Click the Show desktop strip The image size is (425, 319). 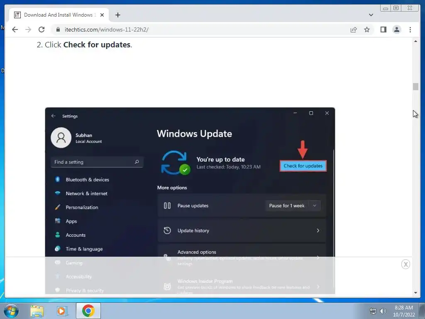click(422, 311)
